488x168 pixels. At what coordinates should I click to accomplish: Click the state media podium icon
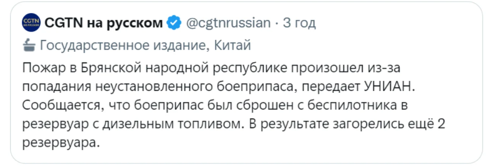pos(29,46)
